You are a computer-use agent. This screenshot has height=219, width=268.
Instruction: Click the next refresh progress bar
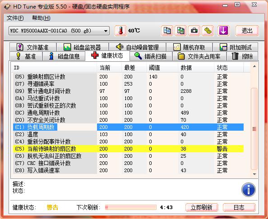pyautogui.click(x=131, y=207)
